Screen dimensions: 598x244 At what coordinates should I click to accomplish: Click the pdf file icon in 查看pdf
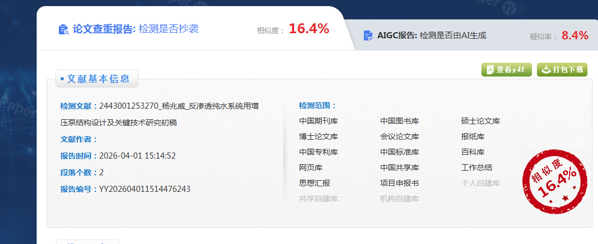point(490,70)
